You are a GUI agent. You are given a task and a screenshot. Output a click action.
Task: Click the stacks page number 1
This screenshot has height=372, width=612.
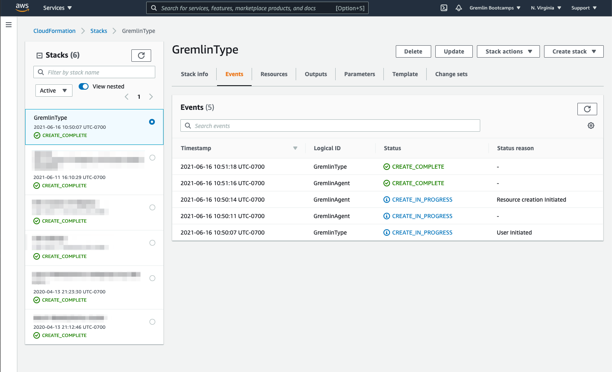(x=139, y=97)
